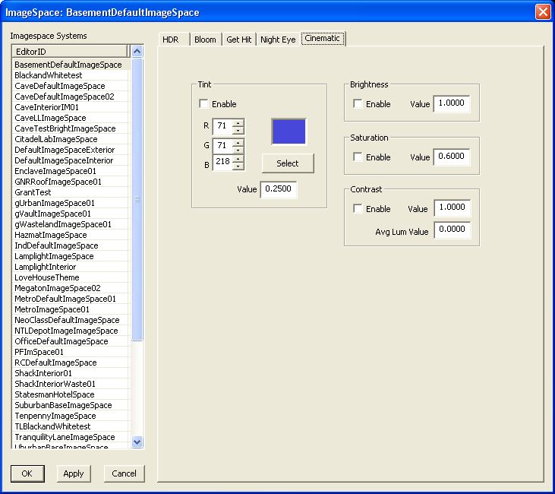Open the Night Eye tab
The height and width of the screenshot is (494, 555).
(x=278, y=40)
